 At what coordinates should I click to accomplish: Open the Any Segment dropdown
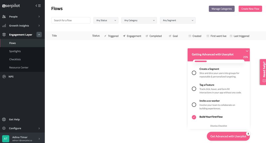click(178, 21)
